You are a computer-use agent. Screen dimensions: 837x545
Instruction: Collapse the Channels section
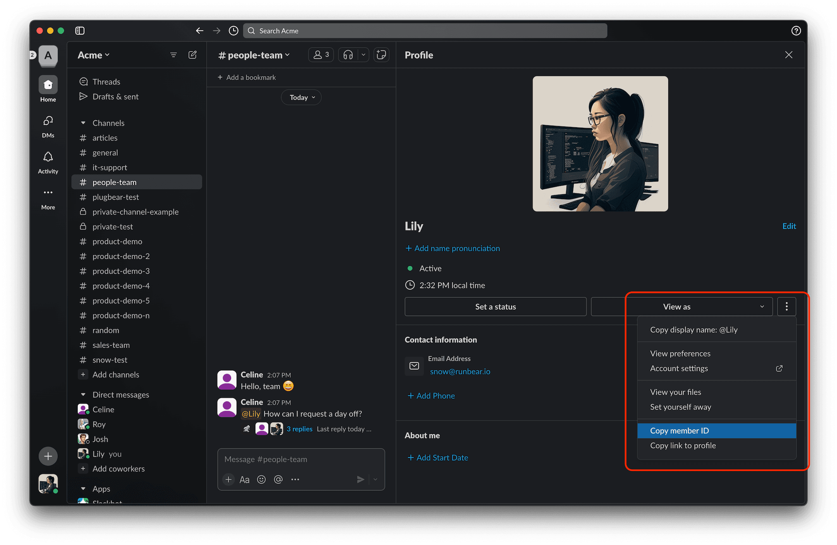click(x=83, y=123)
